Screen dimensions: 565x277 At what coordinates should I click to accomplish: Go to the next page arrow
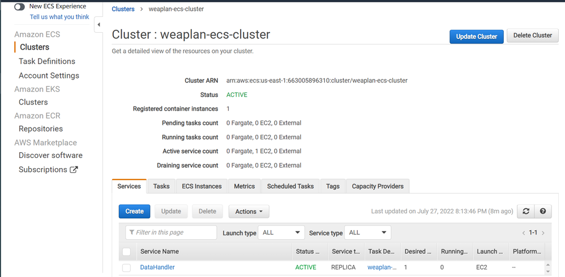[543, 233]
